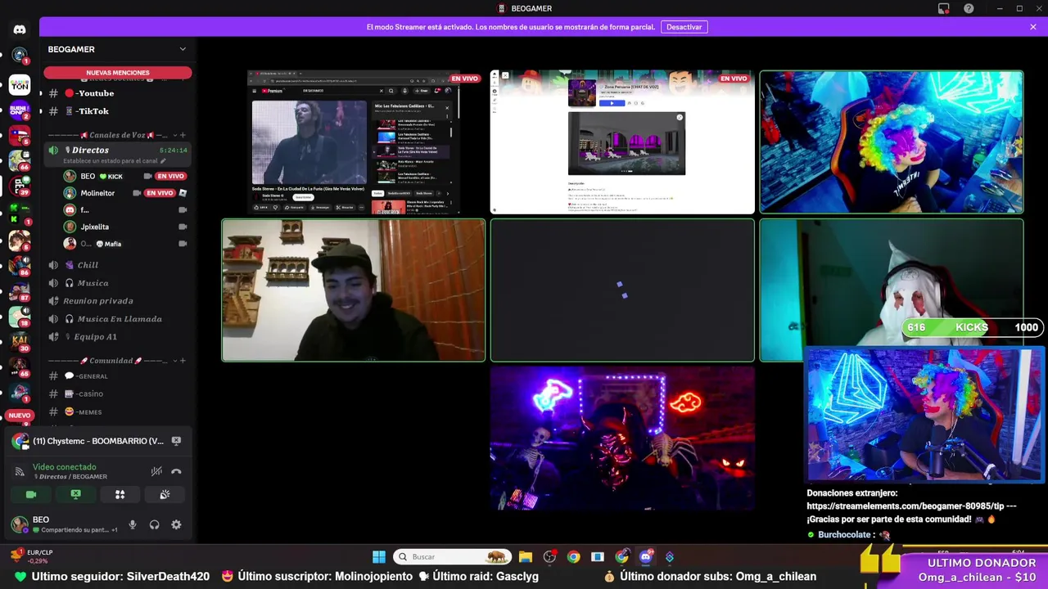The height and width of the screenshot is (589, 1048).
Task: Add channel to Comunidad category
Action: [183, 361]
